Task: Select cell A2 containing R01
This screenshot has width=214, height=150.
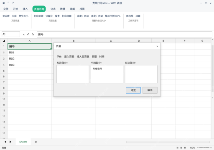Action: [30, 52]
